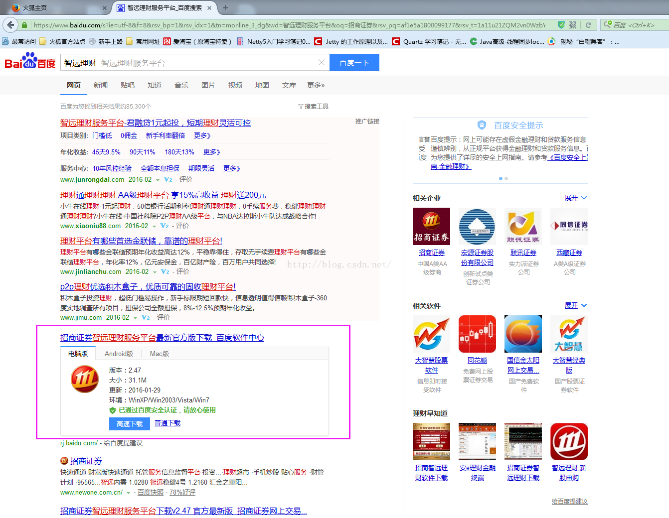The image size is (669, 518).
Task: Open 招商证券智远理财服务平台最新官方版下载 link
Action: pos(163,338)
